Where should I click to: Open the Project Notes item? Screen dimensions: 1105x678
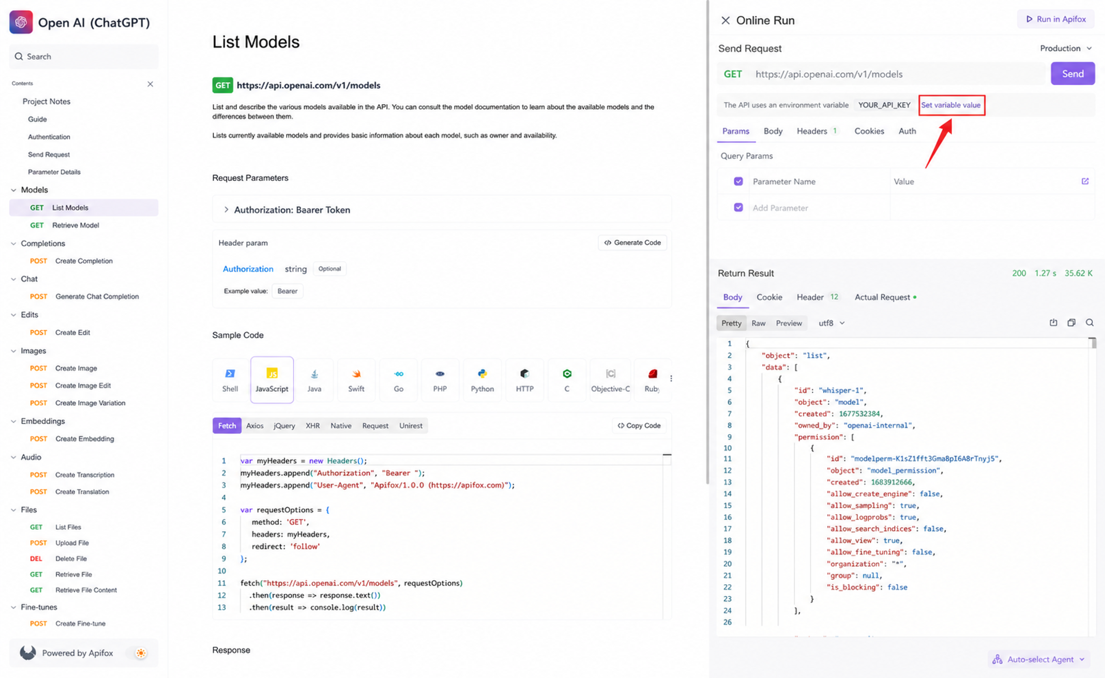(46, 102)
